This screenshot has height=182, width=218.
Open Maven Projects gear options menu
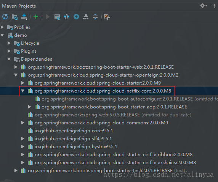204,6
